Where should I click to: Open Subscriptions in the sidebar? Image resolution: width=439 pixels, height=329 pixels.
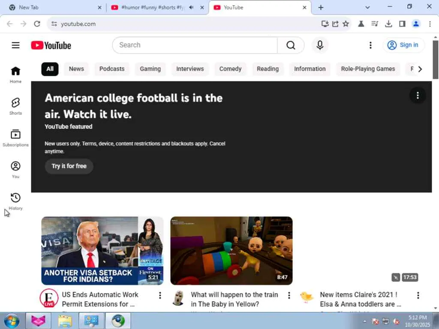(16, 138)
